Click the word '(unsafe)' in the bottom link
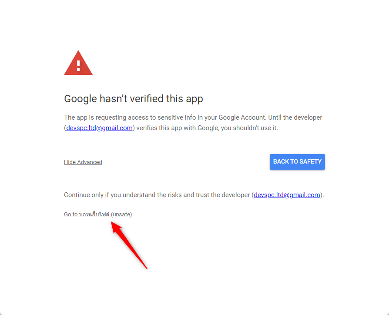 pos(121,214)
